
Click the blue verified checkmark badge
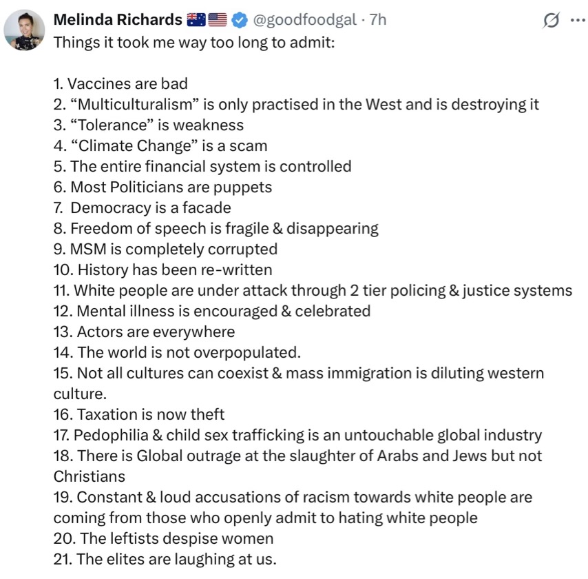pos(238,20)
